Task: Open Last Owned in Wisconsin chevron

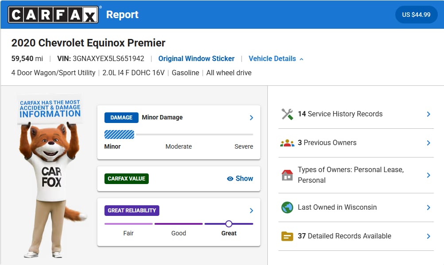Action: (429, 207)
